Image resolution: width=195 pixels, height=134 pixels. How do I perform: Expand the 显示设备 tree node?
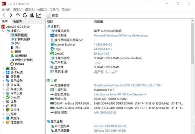point(3,81)
